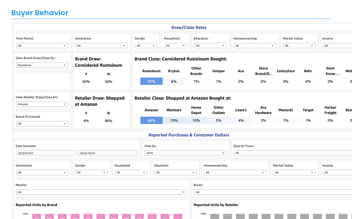Click the 64% Amazon retailer close cell

151,120
